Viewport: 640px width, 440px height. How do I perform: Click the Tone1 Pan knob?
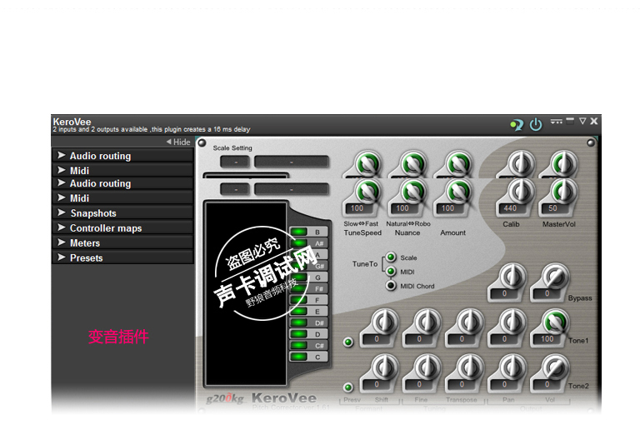coord(512,322)
